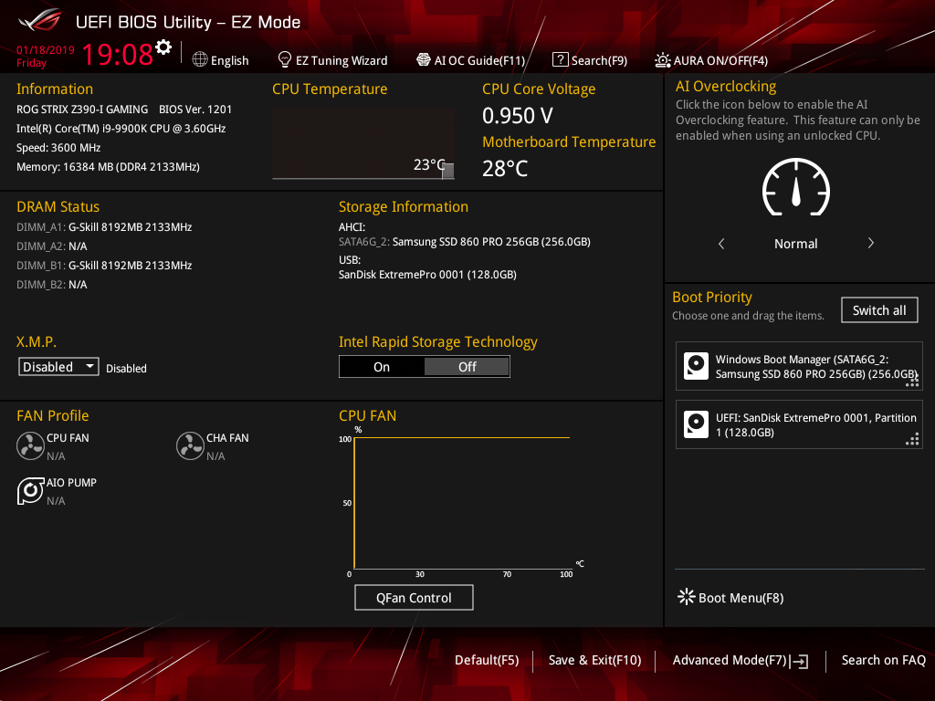Click the CPU FAN profile icon
This screenshot has height=701, width=935.
tap(30, 445)
